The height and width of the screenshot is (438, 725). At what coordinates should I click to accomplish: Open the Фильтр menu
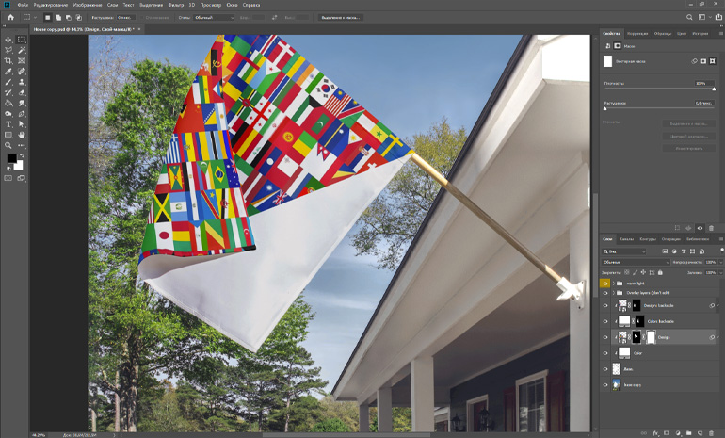pyautogui.click(x=176, y=5)
